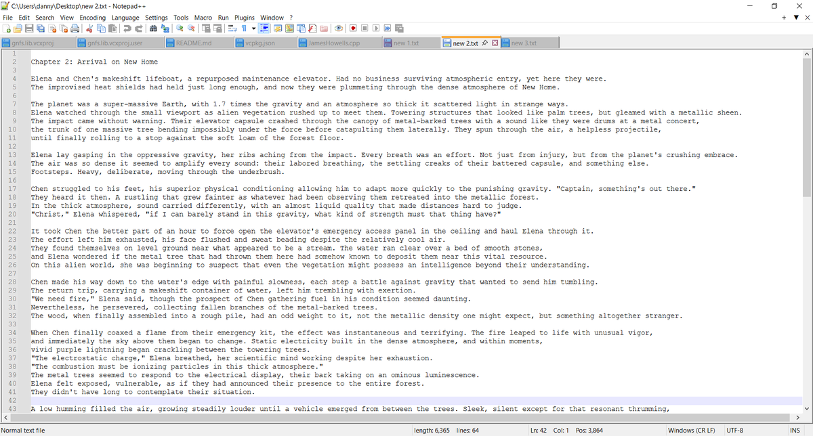Toggle show all characters pilcrow icon

(x=244, y=29)
